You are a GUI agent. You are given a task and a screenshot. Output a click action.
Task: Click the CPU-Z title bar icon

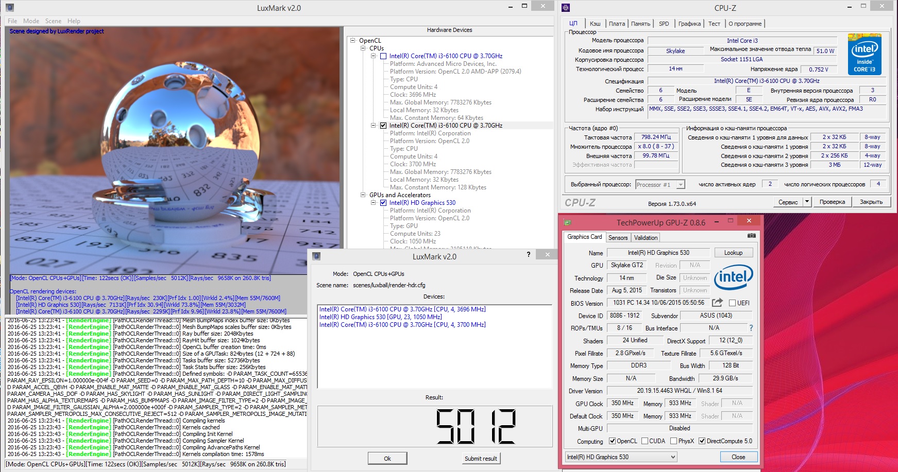click(566, 8)
